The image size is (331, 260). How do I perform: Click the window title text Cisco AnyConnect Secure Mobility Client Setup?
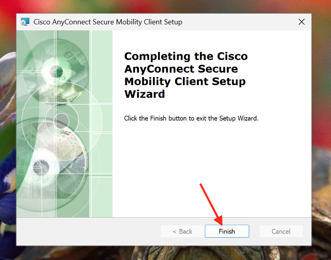(x=108, y=22)
